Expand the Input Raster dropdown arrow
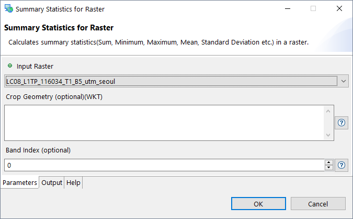Viewport: 353px width, 219px height. pos(343,81)
